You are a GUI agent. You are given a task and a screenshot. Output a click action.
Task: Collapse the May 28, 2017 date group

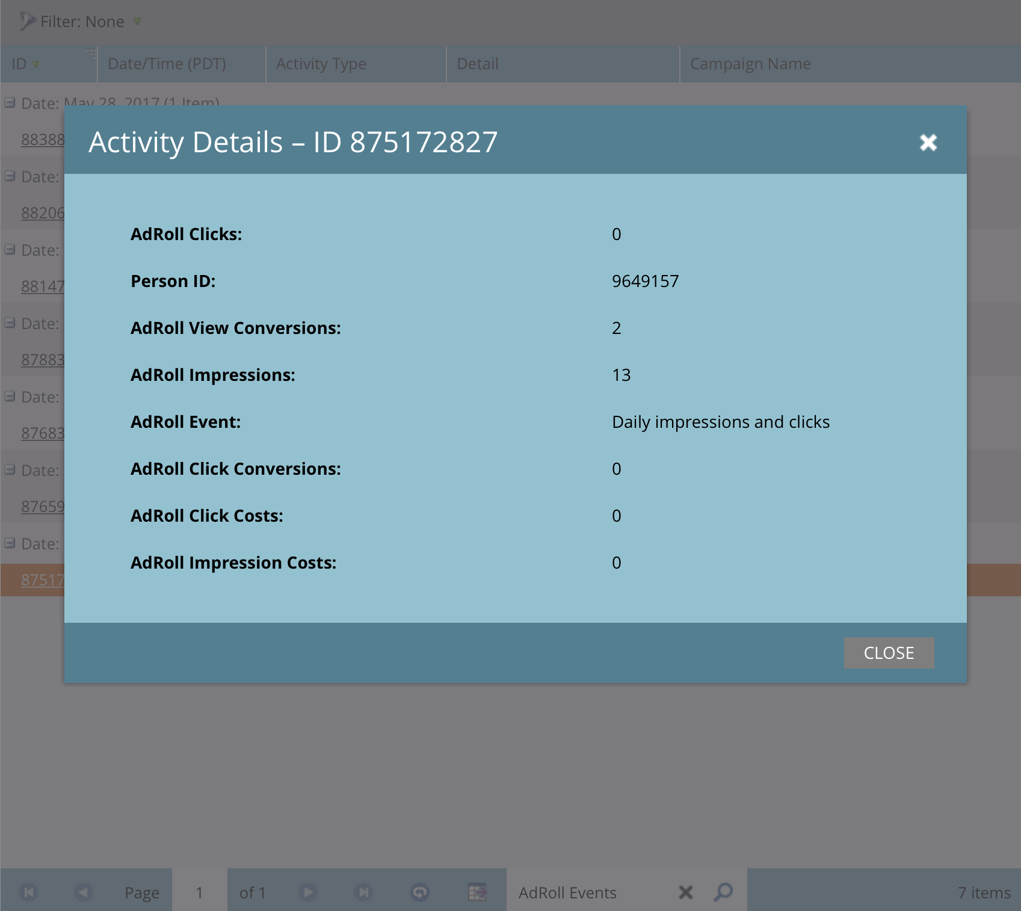tap(10, 102)
